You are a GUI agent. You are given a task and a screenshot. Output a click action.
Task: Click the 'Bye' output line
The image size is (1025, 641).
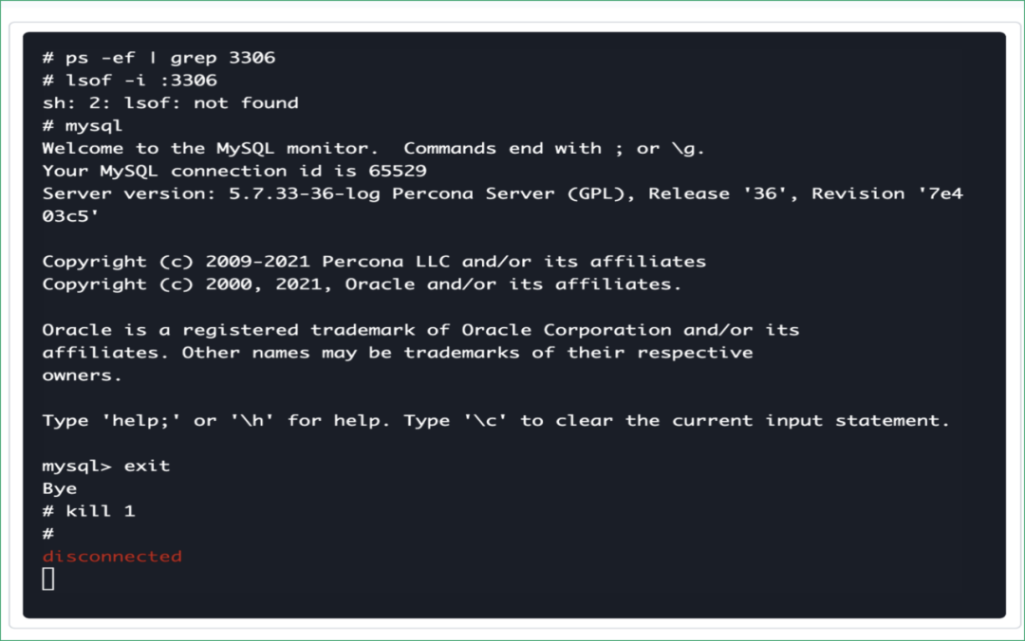(x=59, y=489)
